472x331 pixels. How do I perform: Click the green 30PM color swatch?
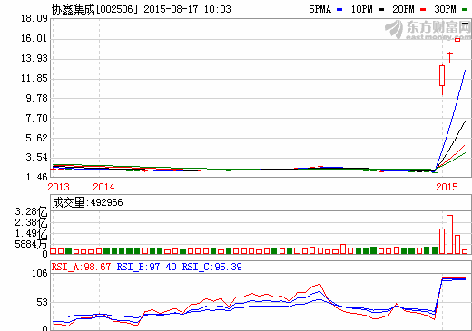pos(465,10)
